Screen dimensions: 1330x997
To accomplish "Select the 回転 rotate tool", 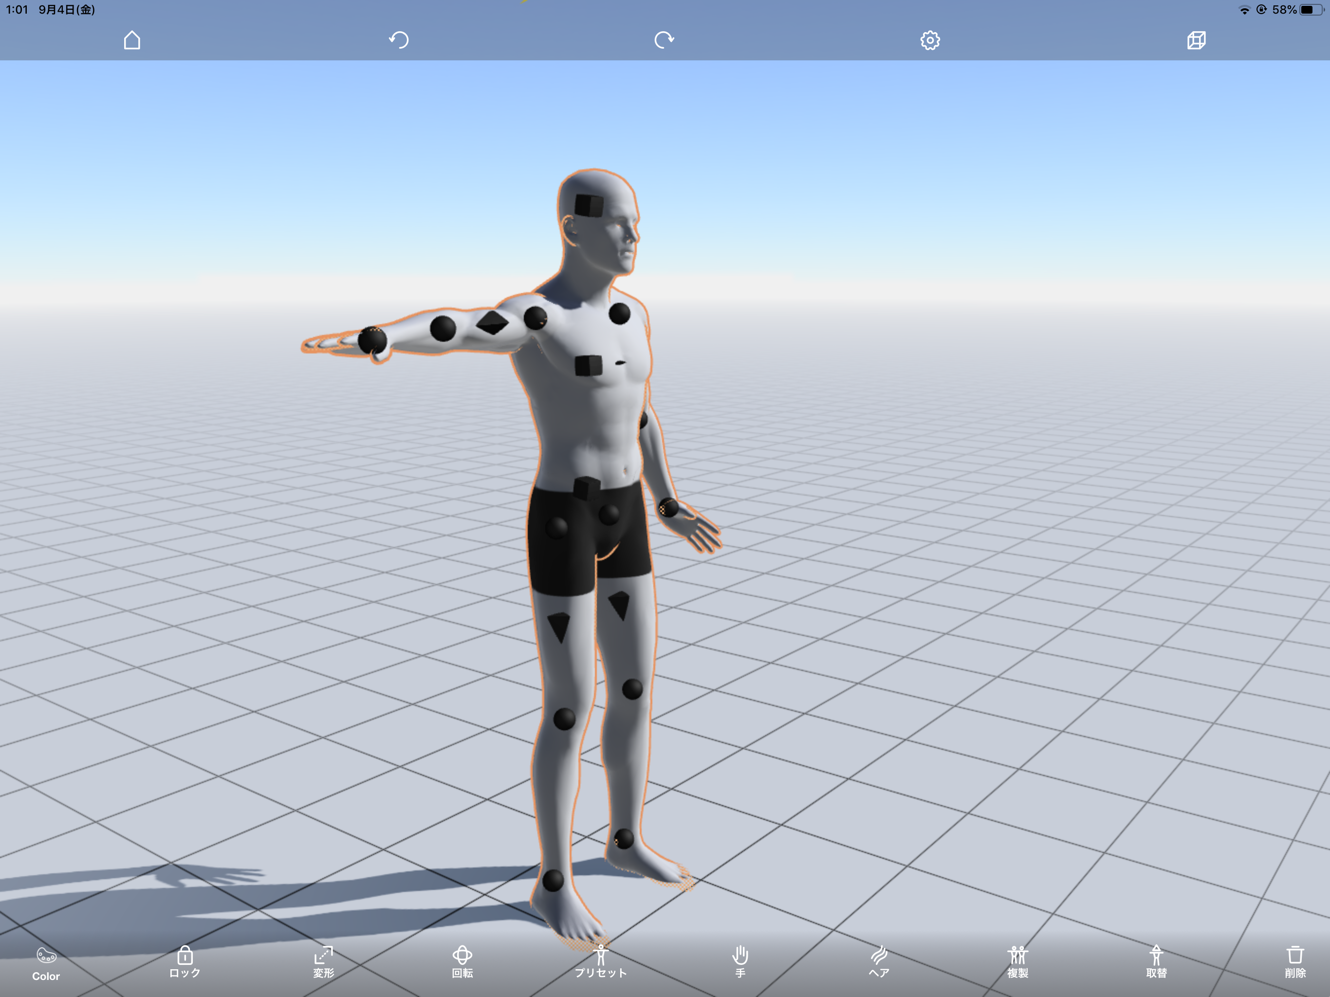I will click(x=462, y=963).
